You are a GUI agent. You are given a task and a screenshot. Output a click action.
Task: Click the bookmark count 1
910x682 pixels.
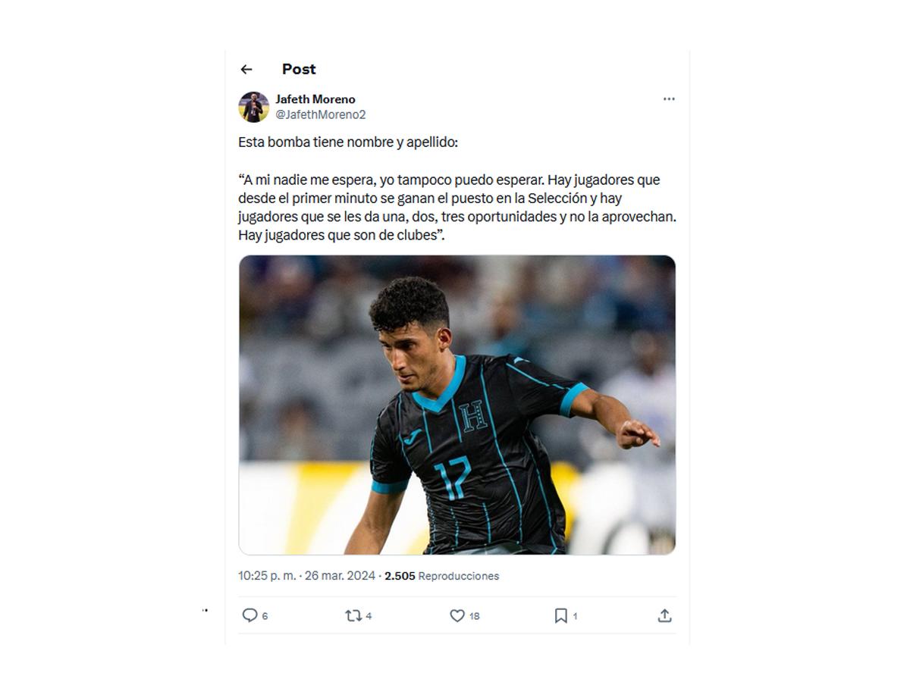coord(573,616)
